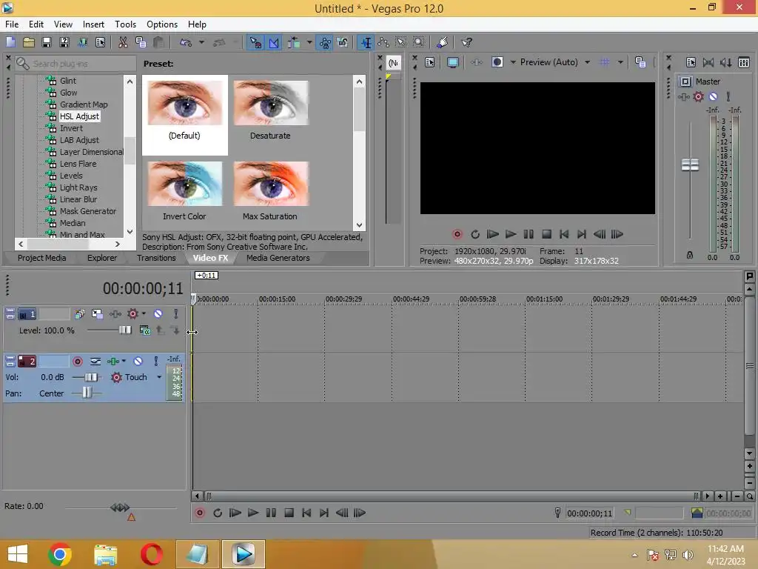Switch to the Project Media tab
Viewport: 758px width, 569px height.
[x=41, y=258]
